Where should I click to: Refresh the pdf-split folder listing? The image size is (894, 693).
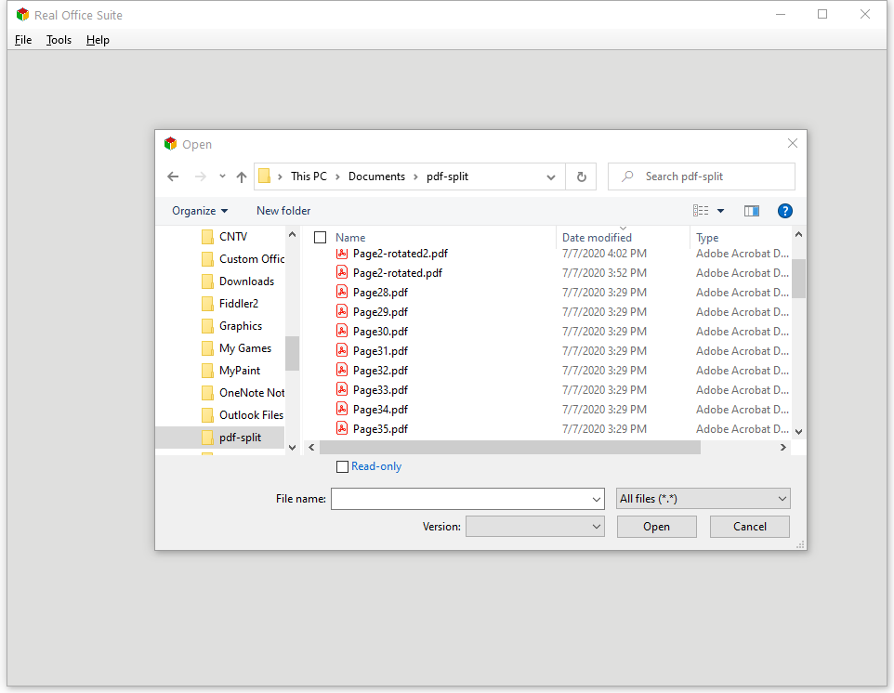pyautogui.click(x=581, y=177)
